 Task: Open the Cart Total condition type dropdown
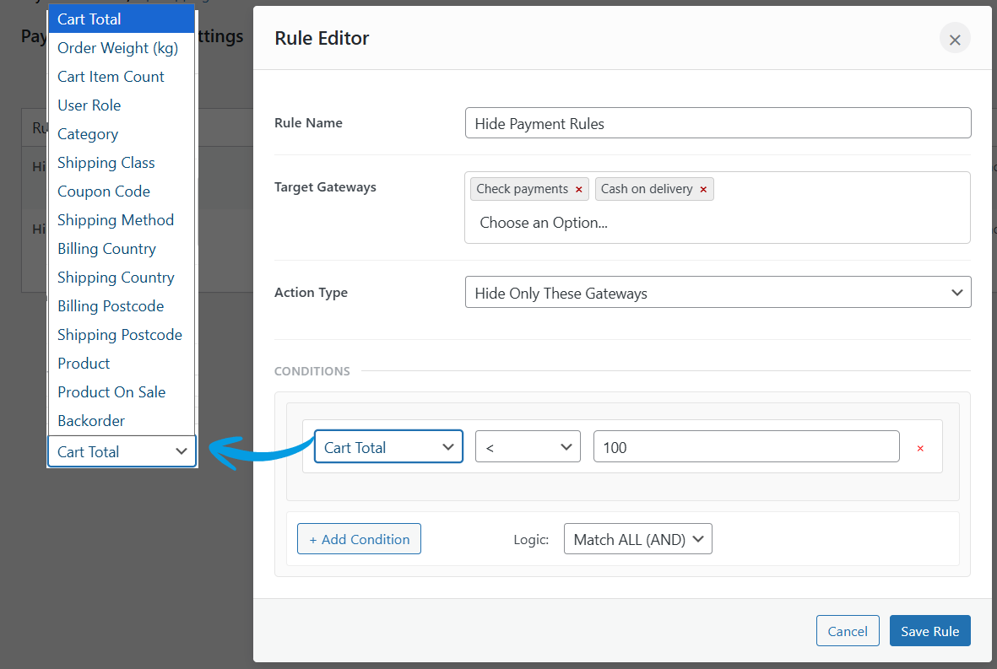click(x=388, y=447)
